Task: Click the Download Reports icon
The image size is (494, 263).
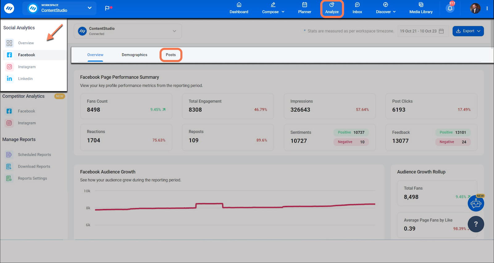Action: point(9,166)
